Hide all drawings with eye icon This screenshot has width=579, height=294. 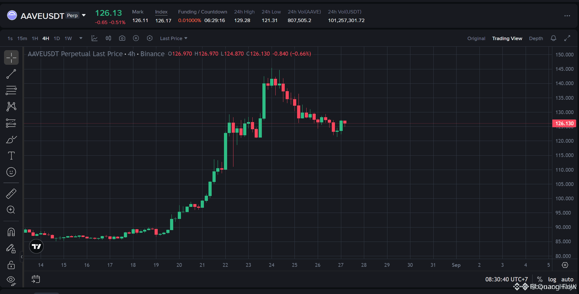point(11,281)
